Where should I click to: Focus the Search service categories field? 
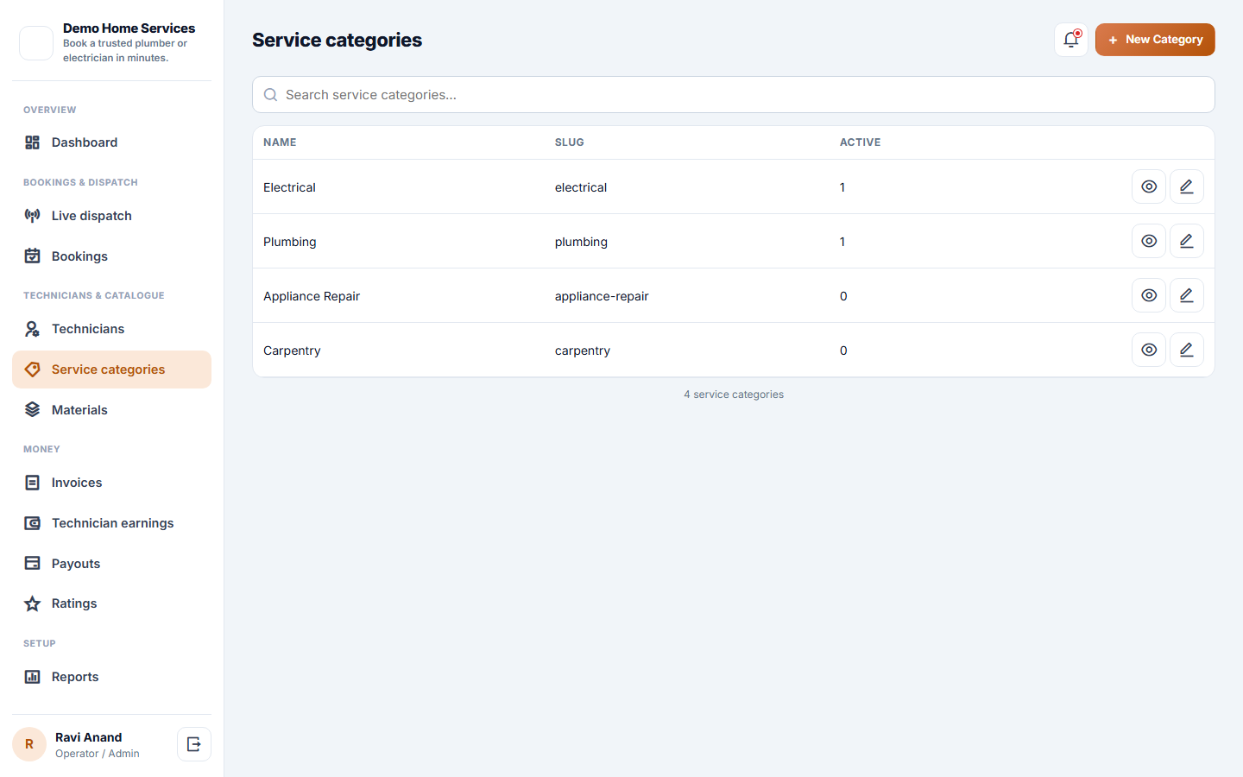click(x=734, y=95)
